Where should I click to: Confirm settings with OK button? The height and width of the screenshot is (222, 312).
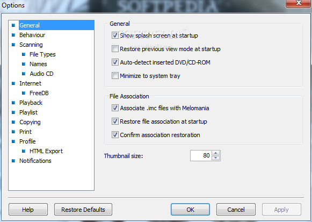coord(190,210)
